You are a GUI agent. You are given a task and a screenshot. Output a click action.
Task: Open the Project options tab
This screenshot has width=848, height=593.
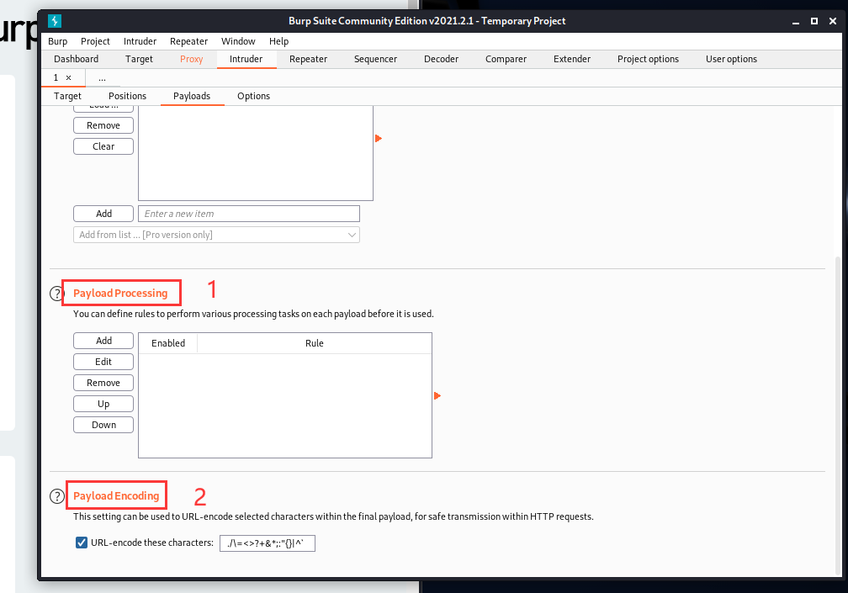click(648, 59)
